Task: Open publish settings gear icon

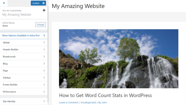Action: 43,3
